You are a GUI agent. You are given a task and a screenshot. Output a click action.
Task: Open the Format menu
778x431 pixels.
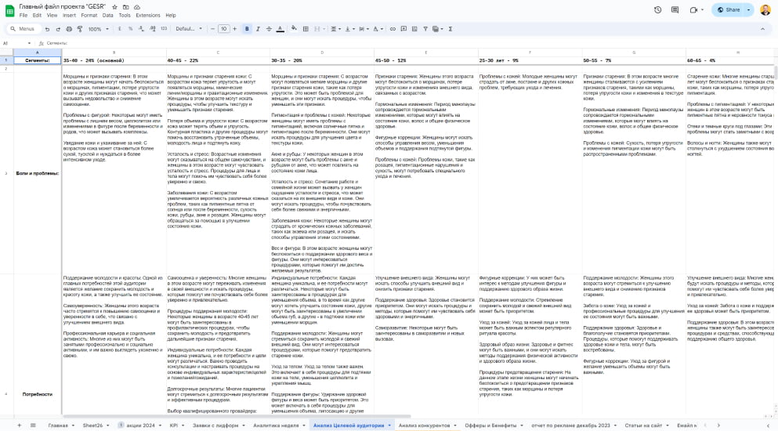[89, 16]
